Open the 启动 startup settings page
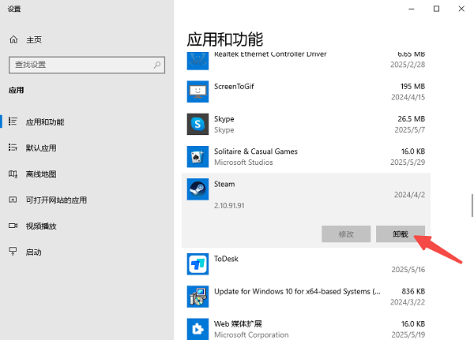Image resolution: width=474 pixels, height=340 pixels. pyautogui.click(x=33, y=252)
